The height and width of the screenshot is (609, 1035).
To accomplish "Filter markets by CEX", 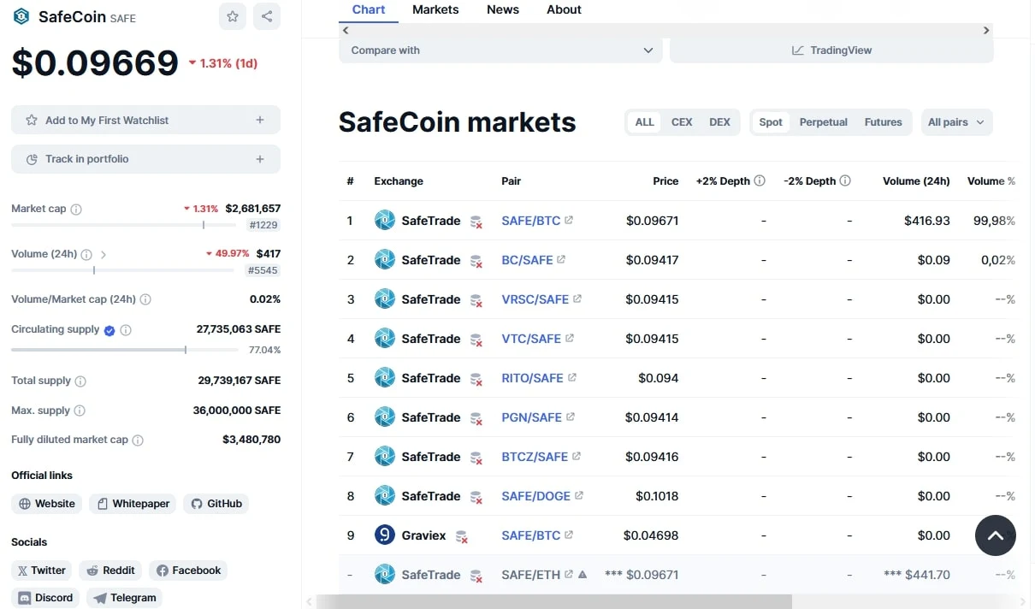I will pos(682,122).
